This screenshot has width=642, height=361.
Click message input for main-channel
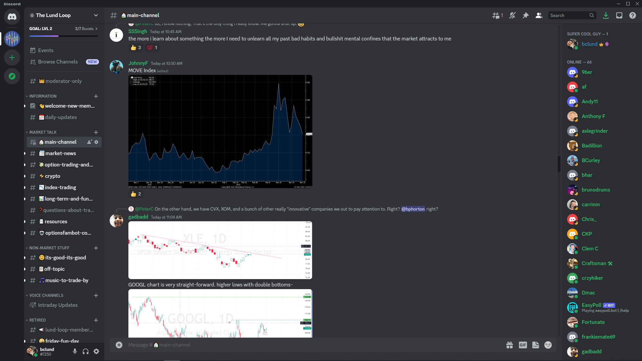click(314, 345)
